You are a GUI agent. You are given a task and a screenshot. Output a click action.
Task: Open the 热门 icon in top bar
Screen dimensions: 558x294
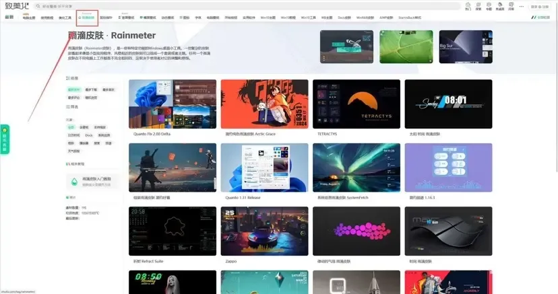click(x=468, y=7)
